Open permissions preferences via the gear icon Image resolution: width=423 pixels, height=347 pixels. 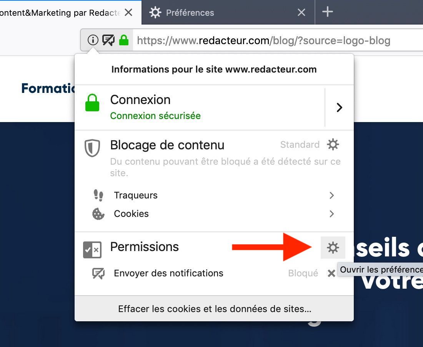click(x=333, y=248)
